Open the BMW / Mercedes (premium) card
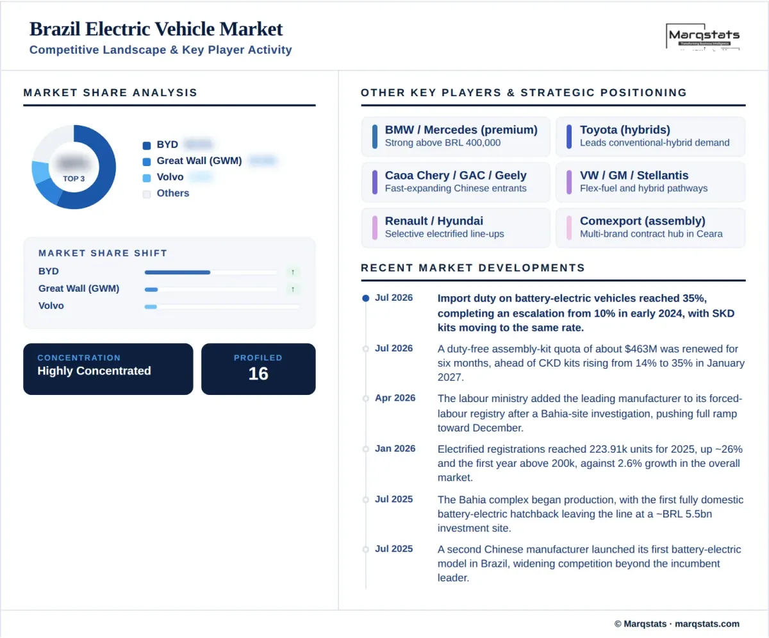 tap(456, 136)
